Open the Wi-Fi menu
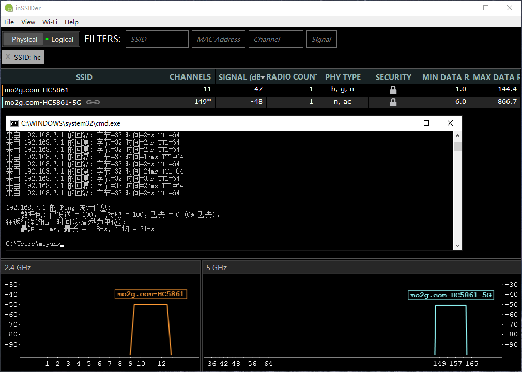This screenshot has width=522, height=372. click(x=50, y=22)
